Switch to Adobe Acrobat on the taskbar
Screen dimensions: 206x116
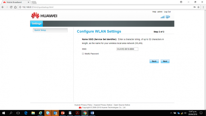click(77, 113)
